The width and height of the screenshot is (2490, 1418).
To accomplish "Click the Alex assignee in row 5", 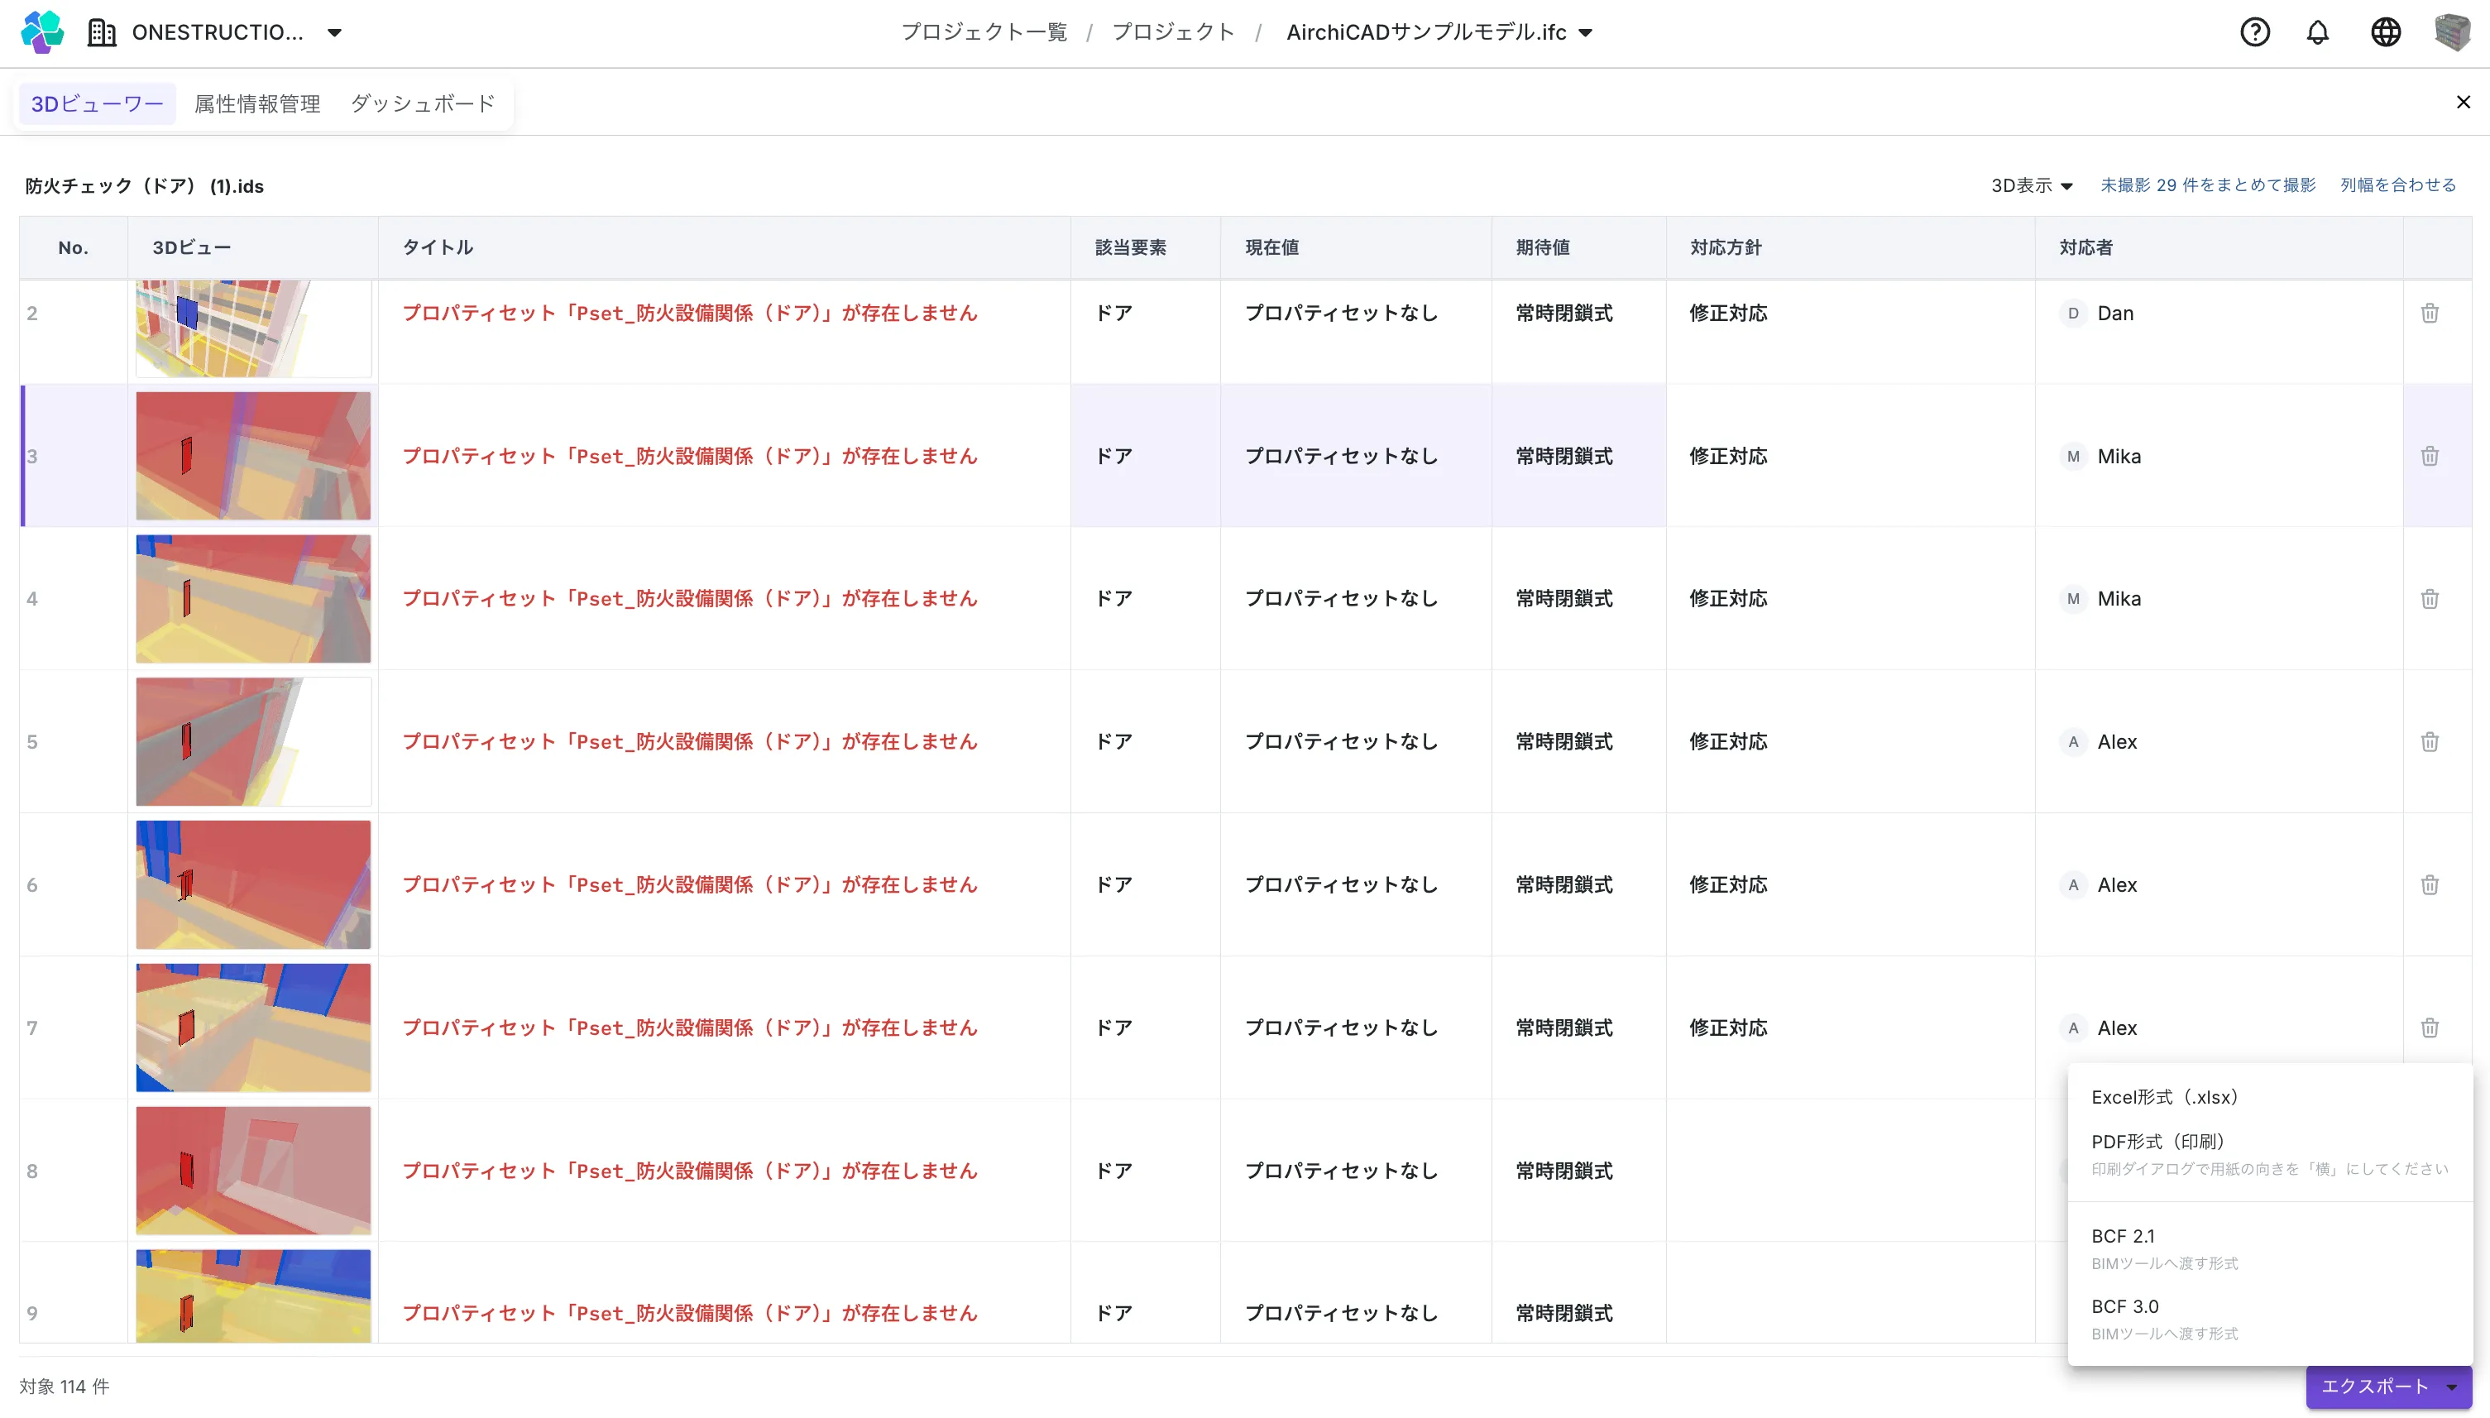I will (2099, 741).
